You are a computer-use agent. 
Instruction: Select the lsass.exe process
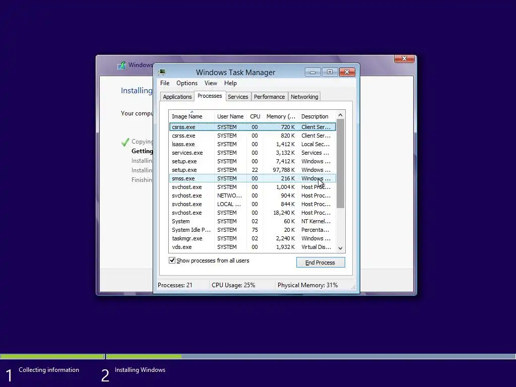click(x=252, y=144)
